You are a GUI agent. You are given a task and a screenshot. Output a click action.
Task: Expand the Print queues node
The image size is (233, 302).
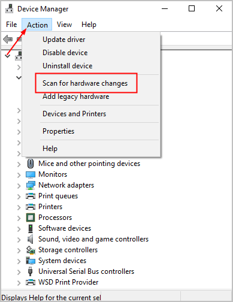[x=19, y=197]
